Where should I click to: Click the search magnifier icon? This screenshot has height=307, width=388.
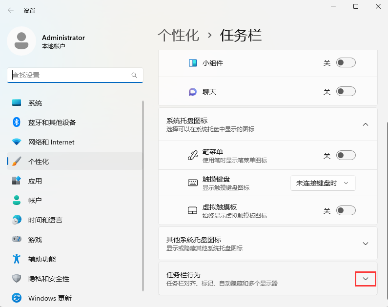click(134, 75)
